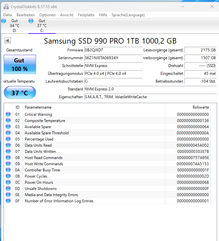The width and height of the screenshot is (219, 241).
Task: Open the Ansicht menu
Action: click(x=67, y=15)
